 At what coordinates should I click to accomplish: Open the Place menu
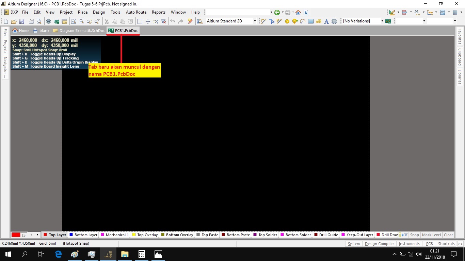tap(83, 12)
